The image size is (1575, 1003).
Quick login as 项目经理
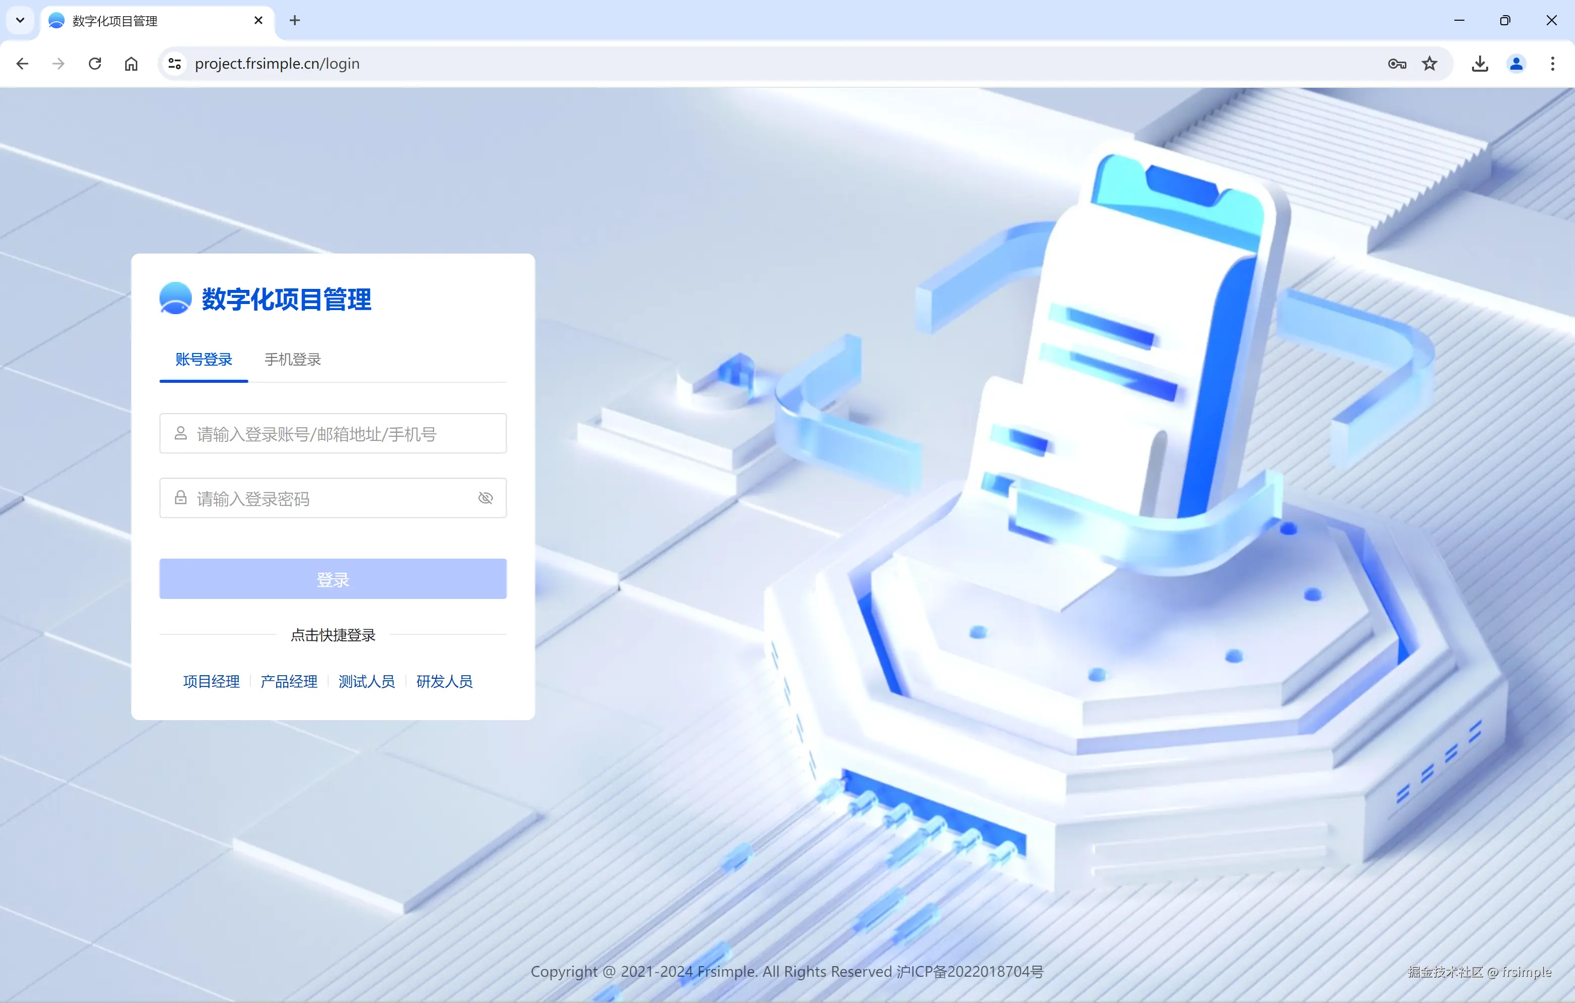point(211,681)
